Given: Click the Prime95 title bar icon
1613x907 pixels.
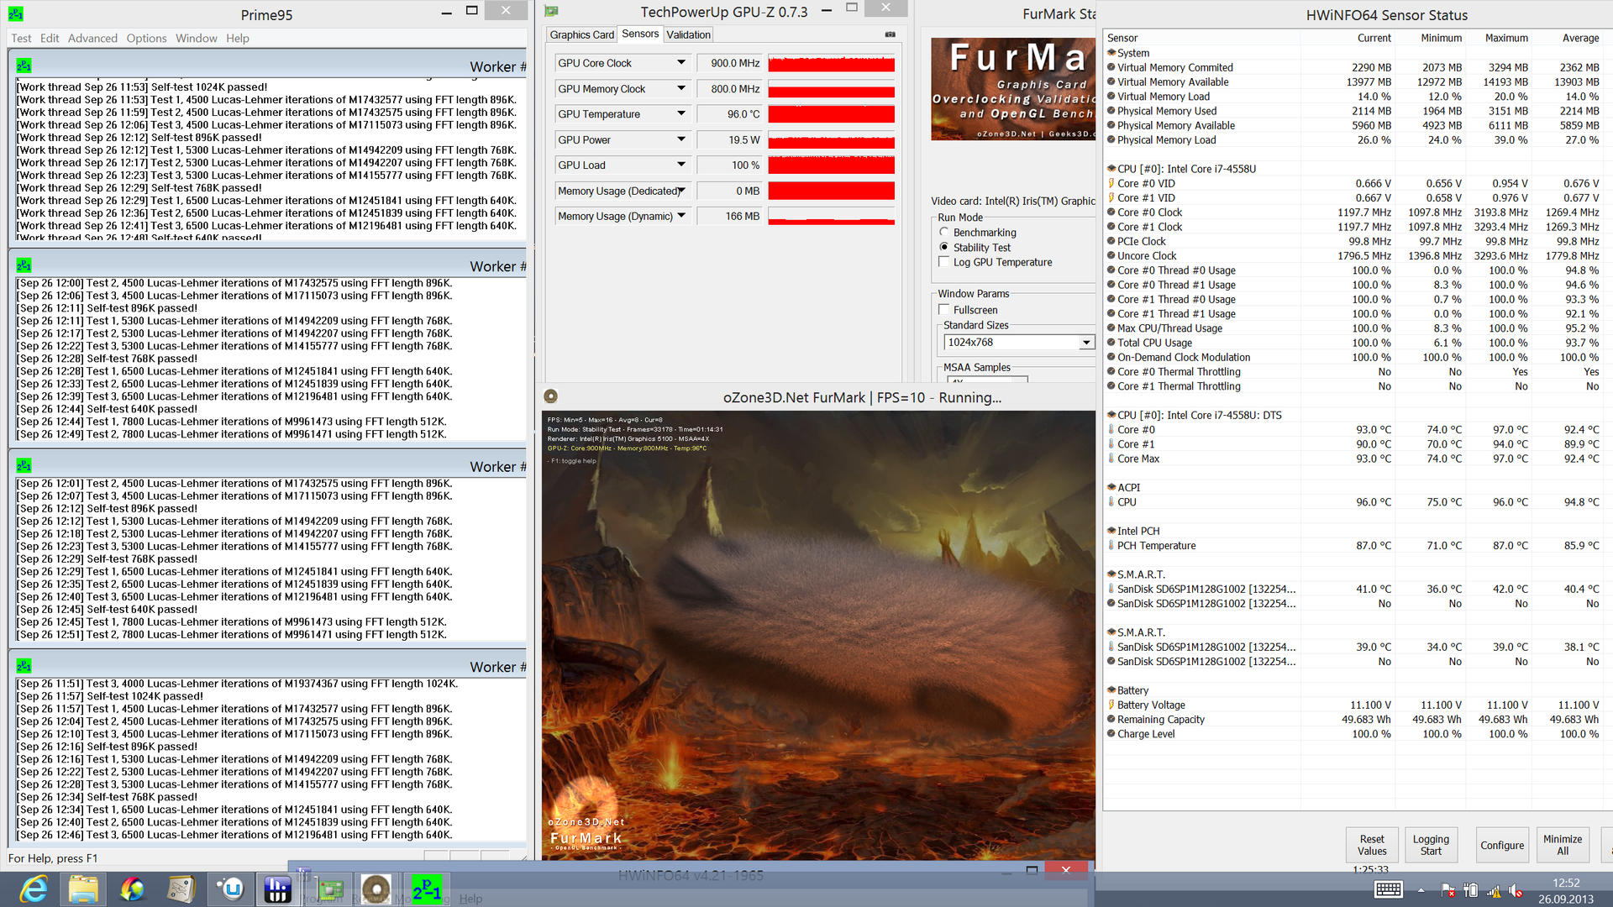Looking at the screenshot, I should click(x=16, y=14).
